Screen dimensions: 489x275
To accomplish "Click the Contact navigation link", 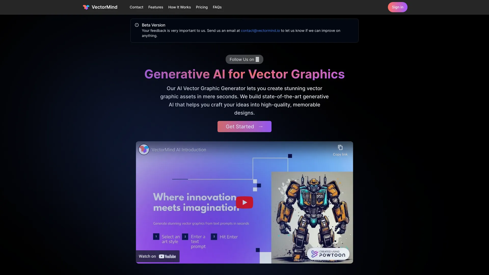I will point(136,7).
